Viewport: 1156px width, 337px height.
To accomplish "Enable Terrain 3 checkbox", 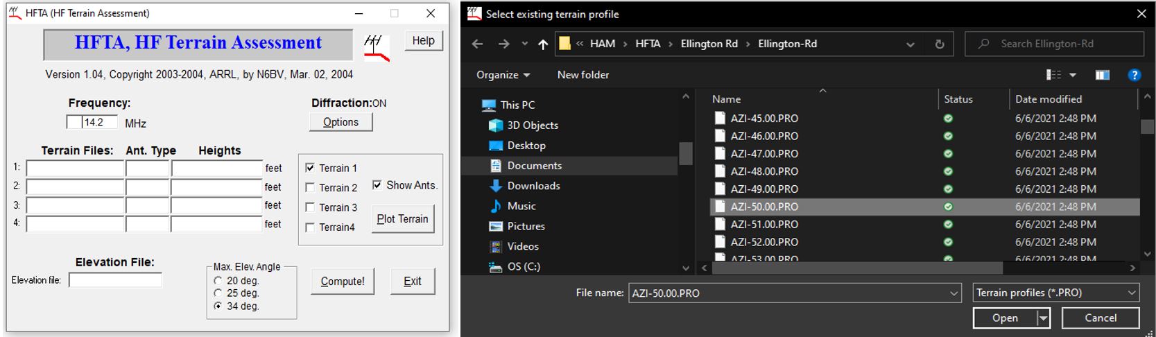I will point(310,207).
